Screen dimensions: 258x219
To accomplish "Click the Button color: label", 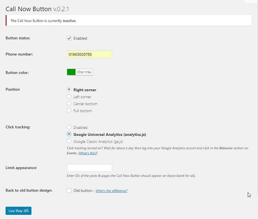I will pyautogui.click(x=17, y=73).
